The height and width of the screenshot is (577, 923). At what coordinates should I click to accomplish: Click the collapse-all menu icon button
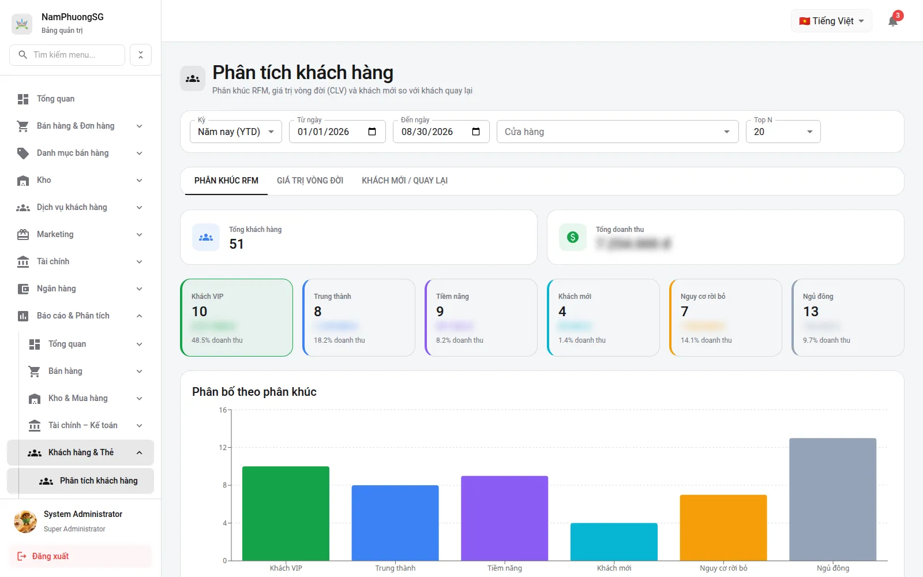141,55
